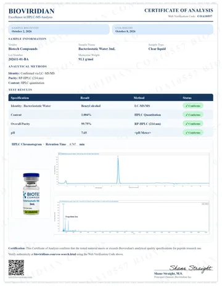Select the name 'Shane Straight, M.S.'
222x287 pixels.
tap(168, 273)
